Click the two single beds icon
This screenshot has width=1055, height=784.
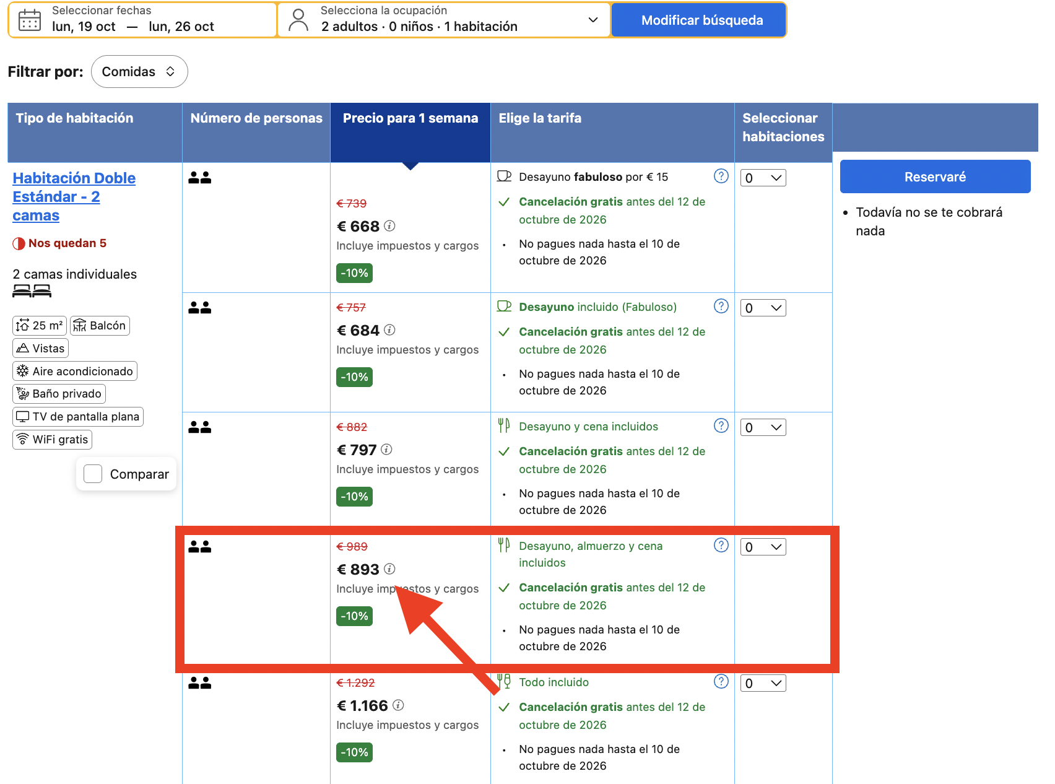(x=32, y=291)
